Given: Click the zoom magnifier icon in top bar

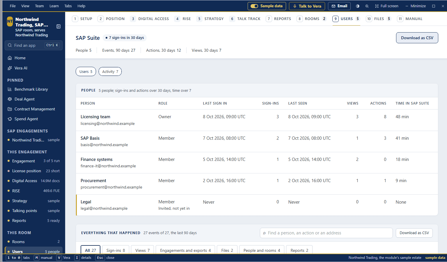Looking at the screenshot, I should coord(367,6).
